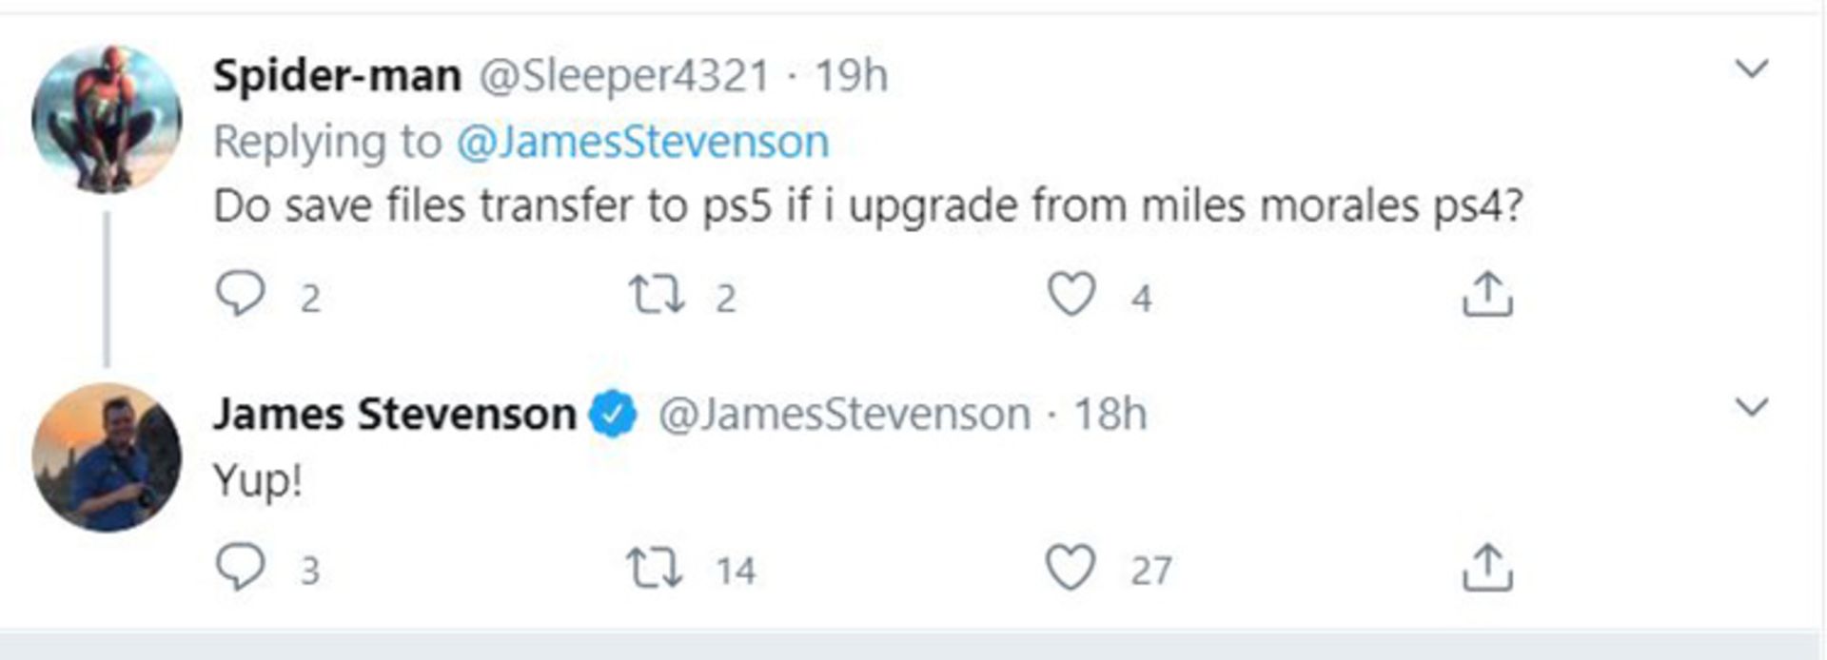Viewport: 1827px width, 660px height.
Task: Click Spider-man profile avatar
Action: point(107,119)
